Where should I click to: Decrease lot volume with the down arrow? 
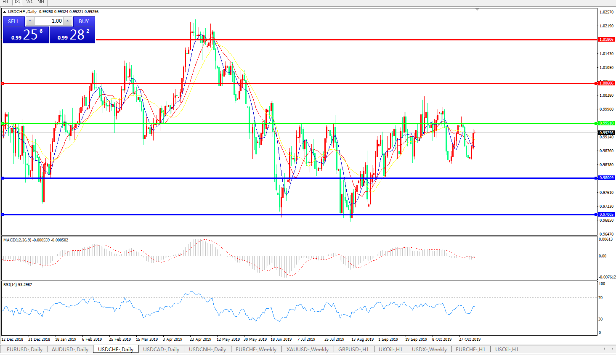30,21
